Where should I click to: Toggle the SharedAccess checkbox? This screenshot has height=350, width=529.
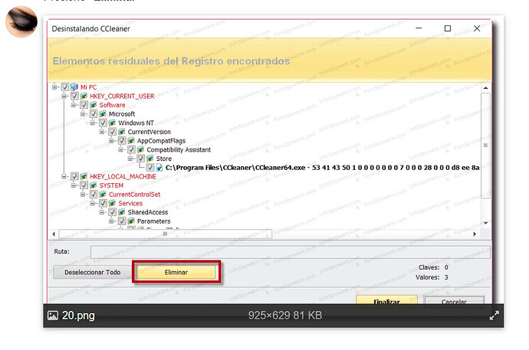click(x=113, y=212)
